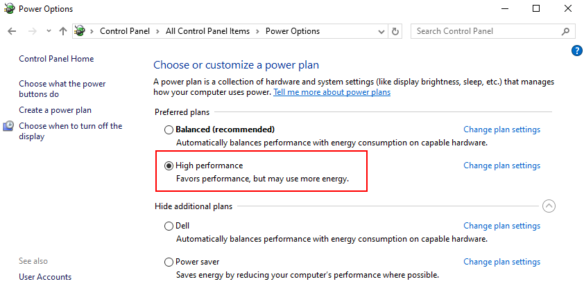Open the address bar history dropdown
Image resolution: width=584 pixels, height=295 pixels.
click(x=381, y=31)
